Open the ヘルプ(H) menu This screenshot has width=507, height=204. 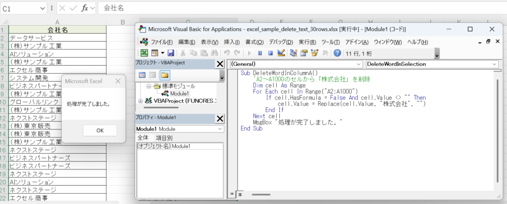(417, 42)
